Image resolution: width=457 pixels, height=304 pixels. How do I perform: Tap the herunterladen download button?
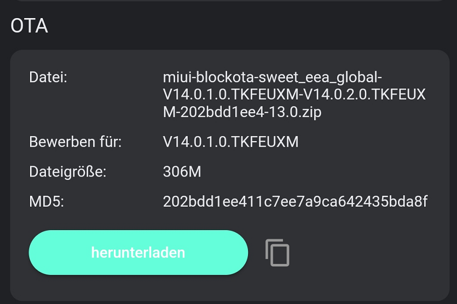[x=138, y=253]
